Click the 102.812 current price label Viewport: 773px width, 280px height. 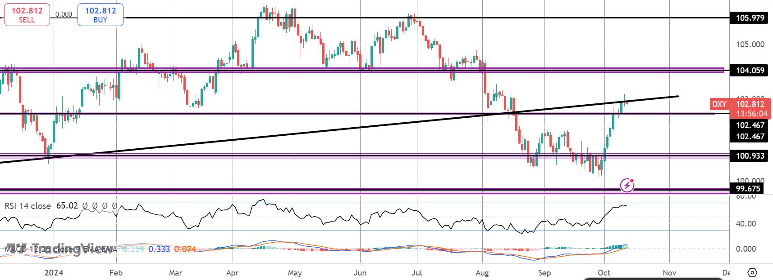click(x=750, y=104)
